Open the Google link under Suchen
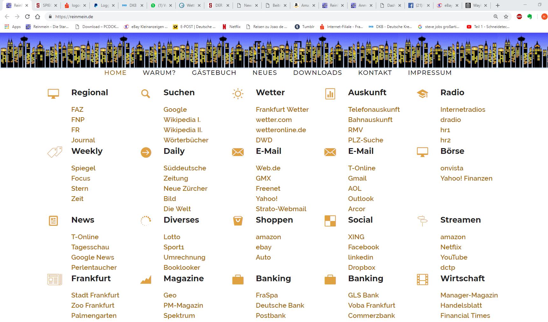The image size is (548, 322). point(175,110)
